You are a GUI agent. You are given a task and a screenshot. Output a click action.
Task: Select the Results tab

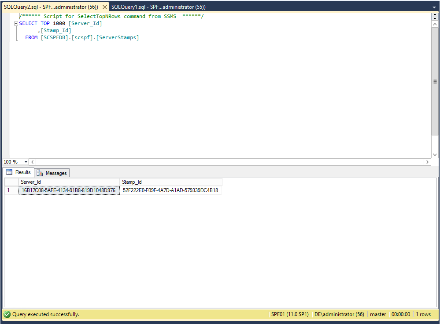point(18,172)
